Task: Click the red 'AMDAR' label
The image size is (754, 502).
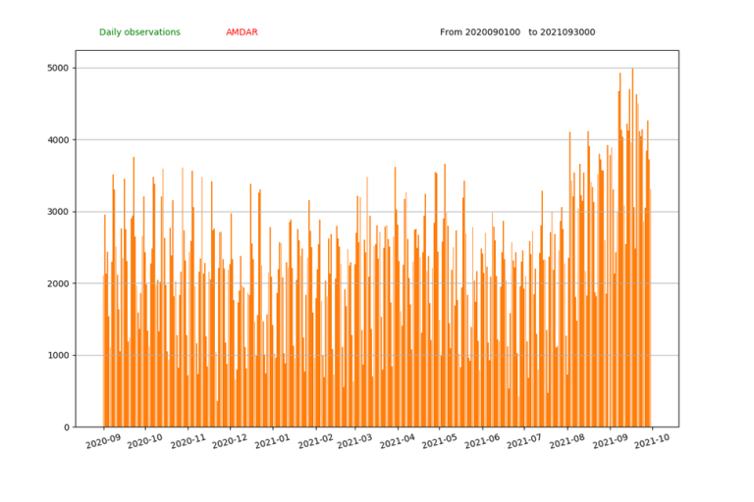Action: tap(242, 32)
